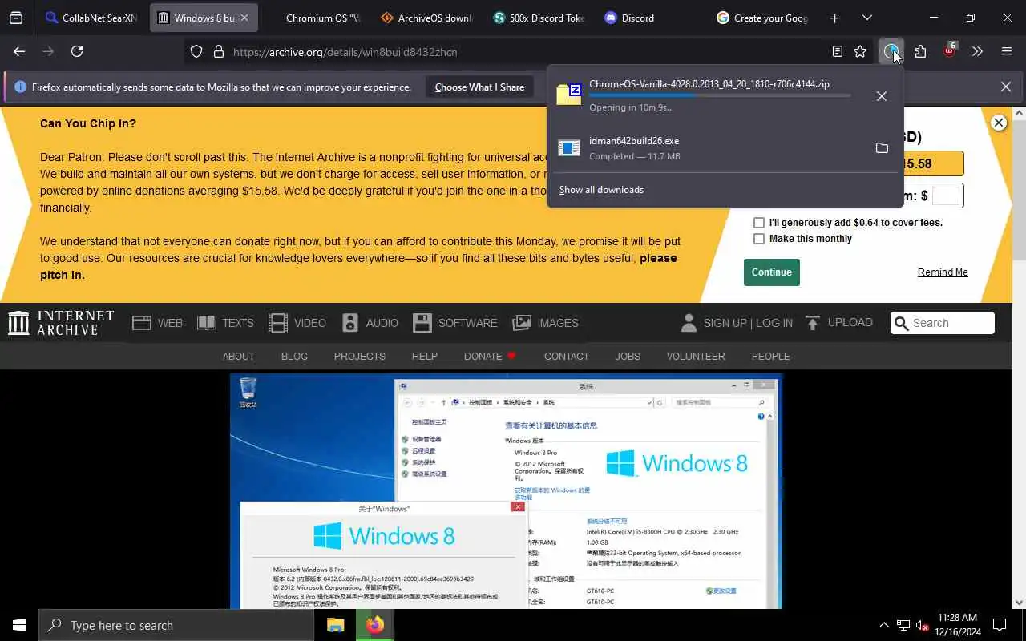
Task: Open the WEB section
Action: [x=158, y=323]
